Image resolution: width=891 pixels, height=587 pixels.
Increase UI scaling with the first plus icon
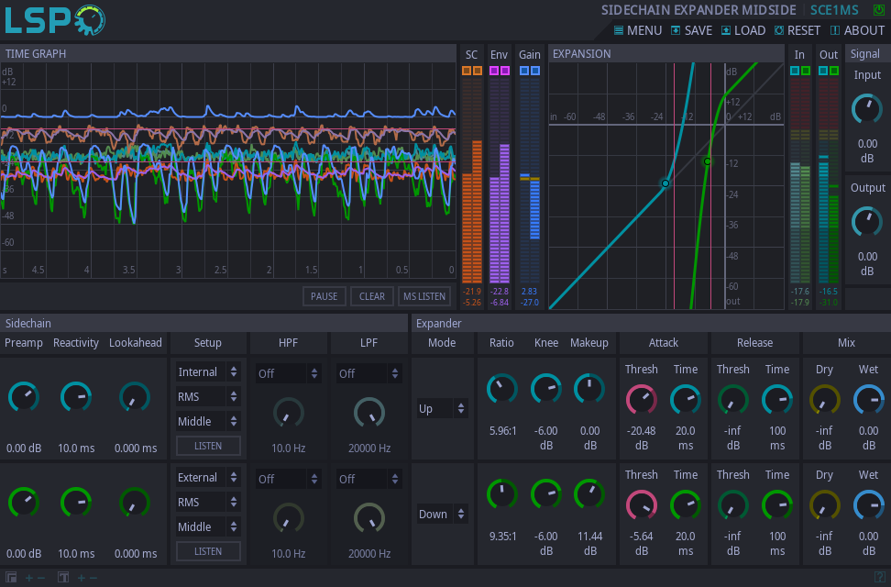coord(29,578)
